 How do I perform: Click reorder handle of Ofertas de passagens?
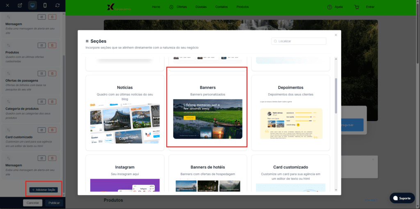9,73
